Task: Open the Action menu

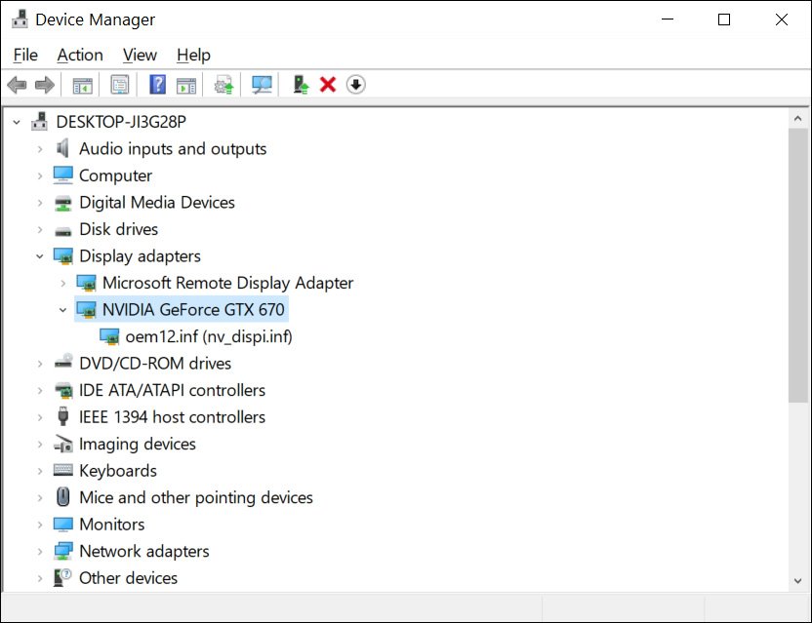Action: pos(79,55)
